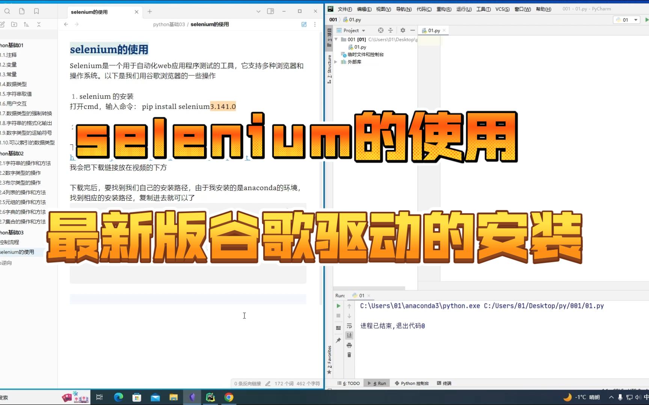Pin the Run tab
The height and width of the screenshot is (405, 649).
coord(338,340)
